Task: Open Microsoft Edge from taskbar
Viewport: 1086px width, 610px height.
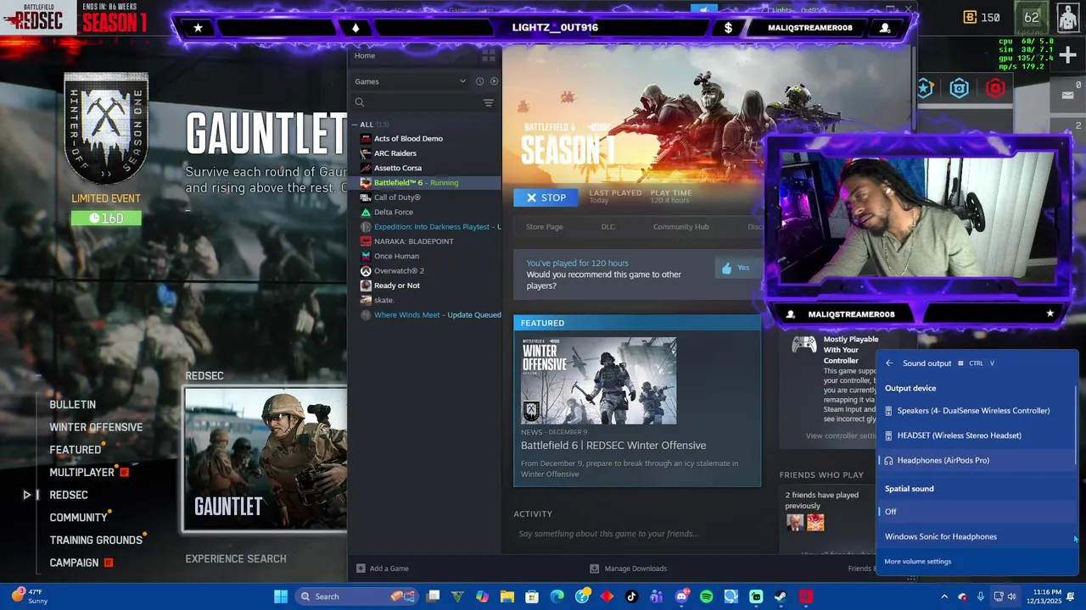Action: tap(557, 596)
